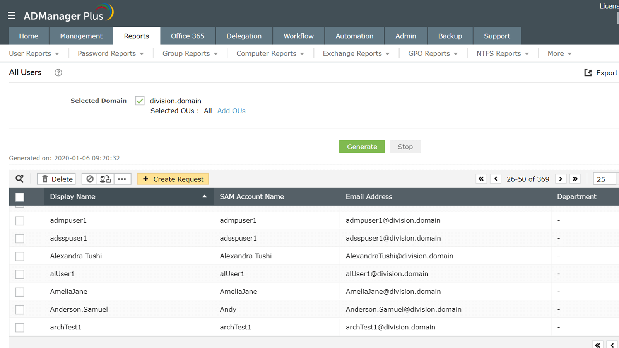Jump to the last results page

575,179
